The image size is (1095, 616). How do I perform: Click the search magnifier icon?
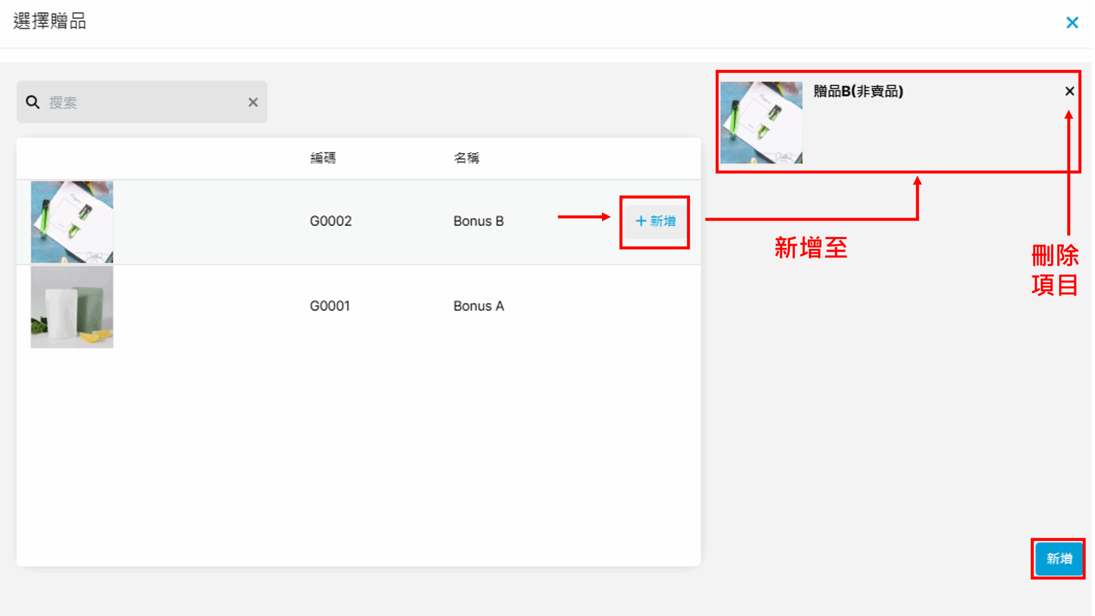(33, 102)
